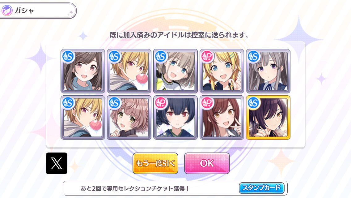351x198 pixels.
Task: Click pink P badge on kimono idol
Action: tap(161, 103)
